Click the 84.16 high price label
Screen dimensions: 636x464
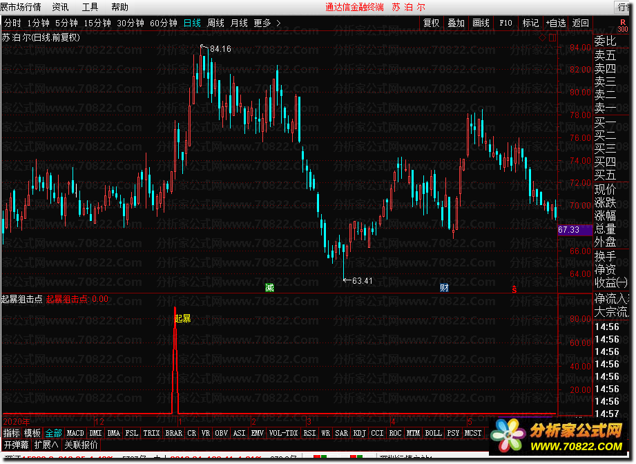click(x=220, y=48)
